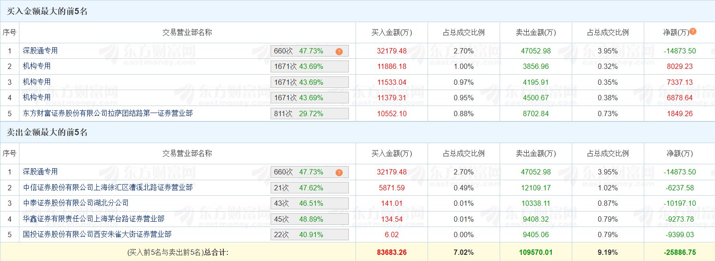The width and height of the screenshot is (715, 261).
Task: Click the 21次 47.62% success rate bar
Action: point(310,188)
